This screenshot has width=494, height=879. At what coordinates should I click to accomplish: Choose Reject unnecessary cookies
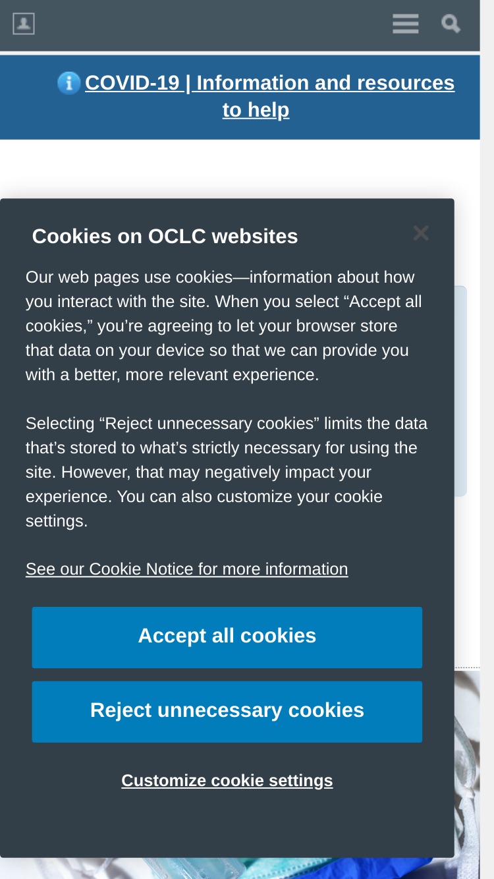coord(227,712)
